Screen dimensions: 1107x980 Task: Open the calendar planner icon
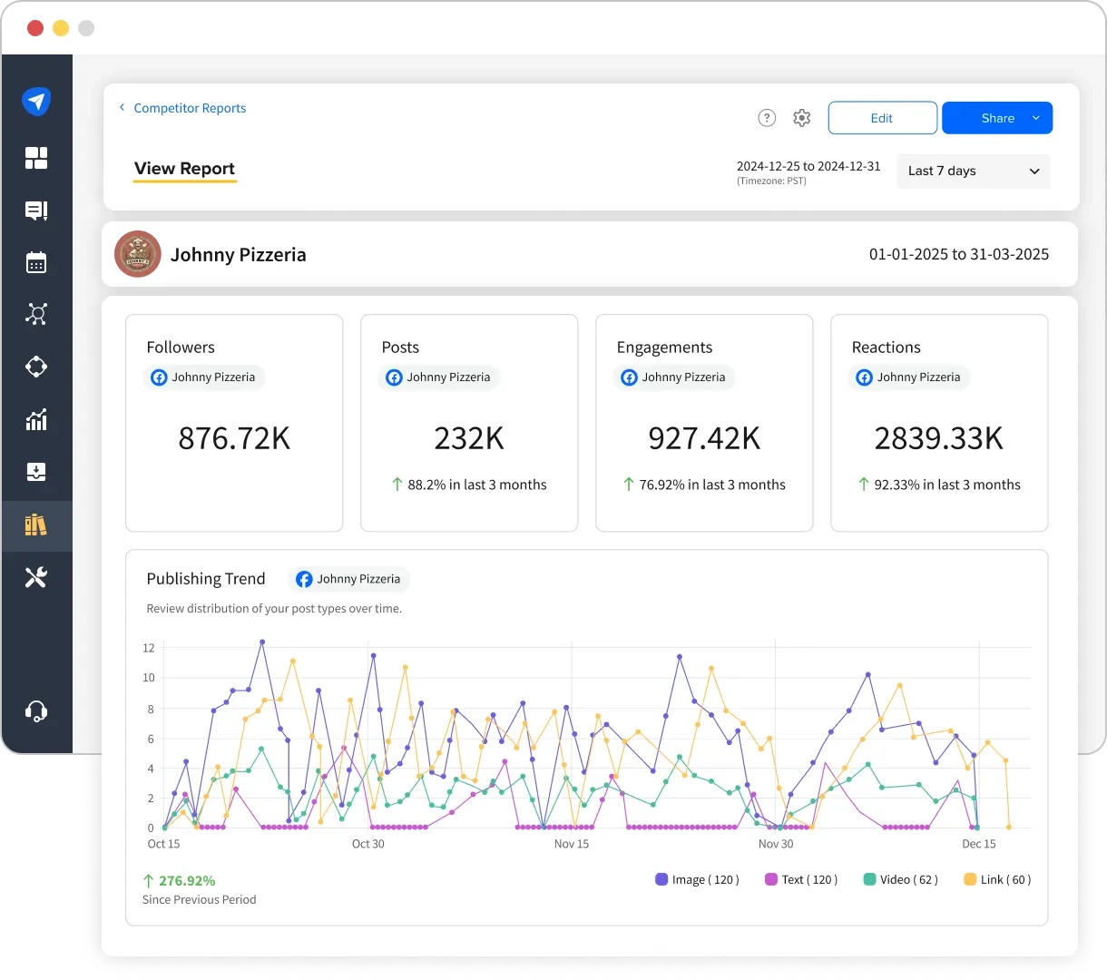coord(36,262)
